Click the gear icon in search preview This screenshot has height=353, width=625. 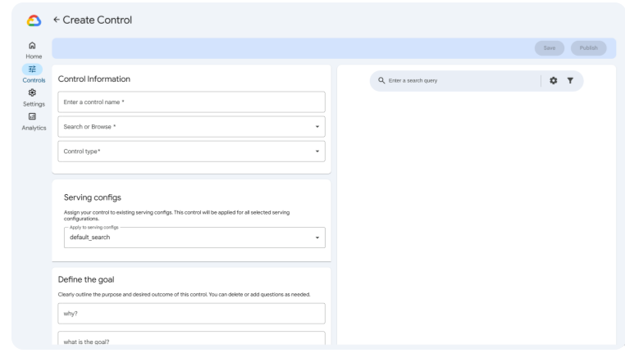point(553,80)
